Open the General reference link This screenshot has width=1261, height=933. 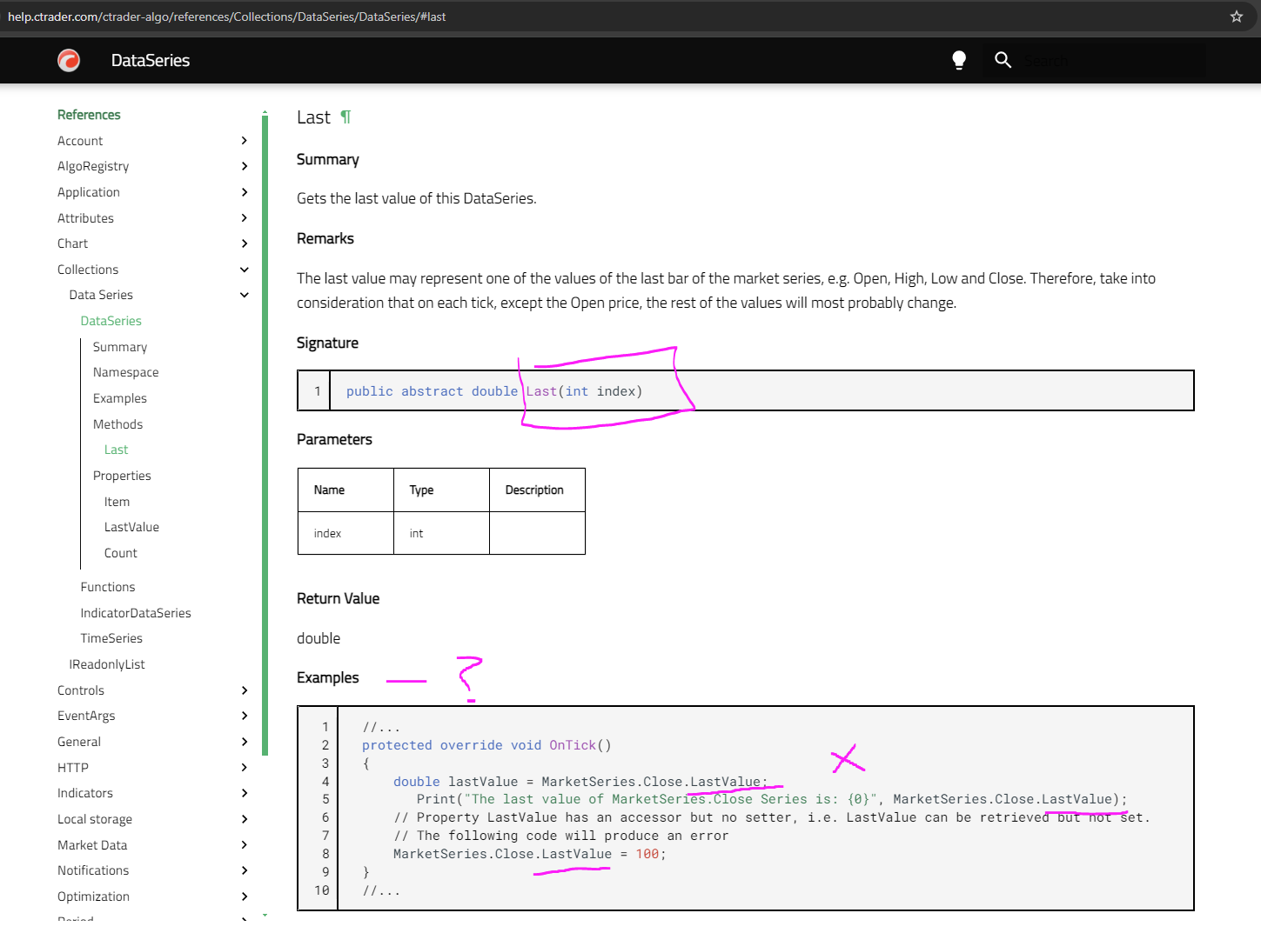[x=79, y=742]
